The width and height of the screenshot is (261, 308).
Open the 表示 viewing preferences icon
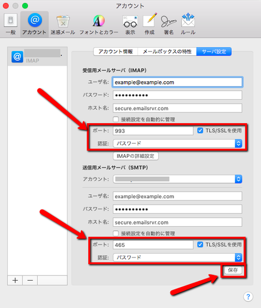[130, 24]
